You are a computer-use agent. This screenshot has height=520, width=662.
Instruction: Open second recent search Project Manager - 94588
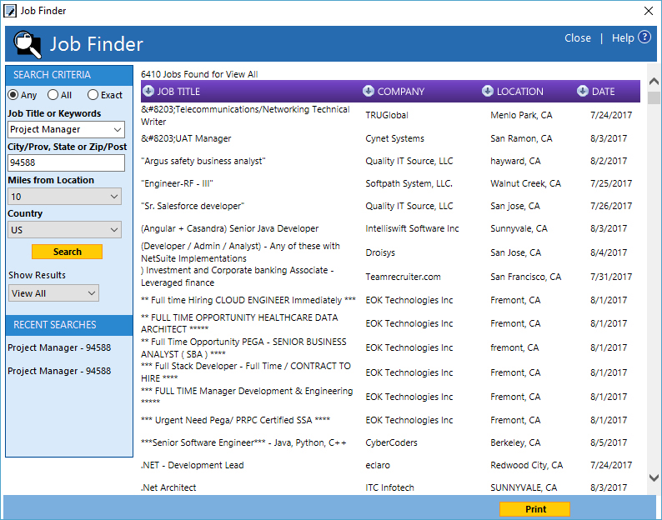pyautogui.click(x=59, y=371)
